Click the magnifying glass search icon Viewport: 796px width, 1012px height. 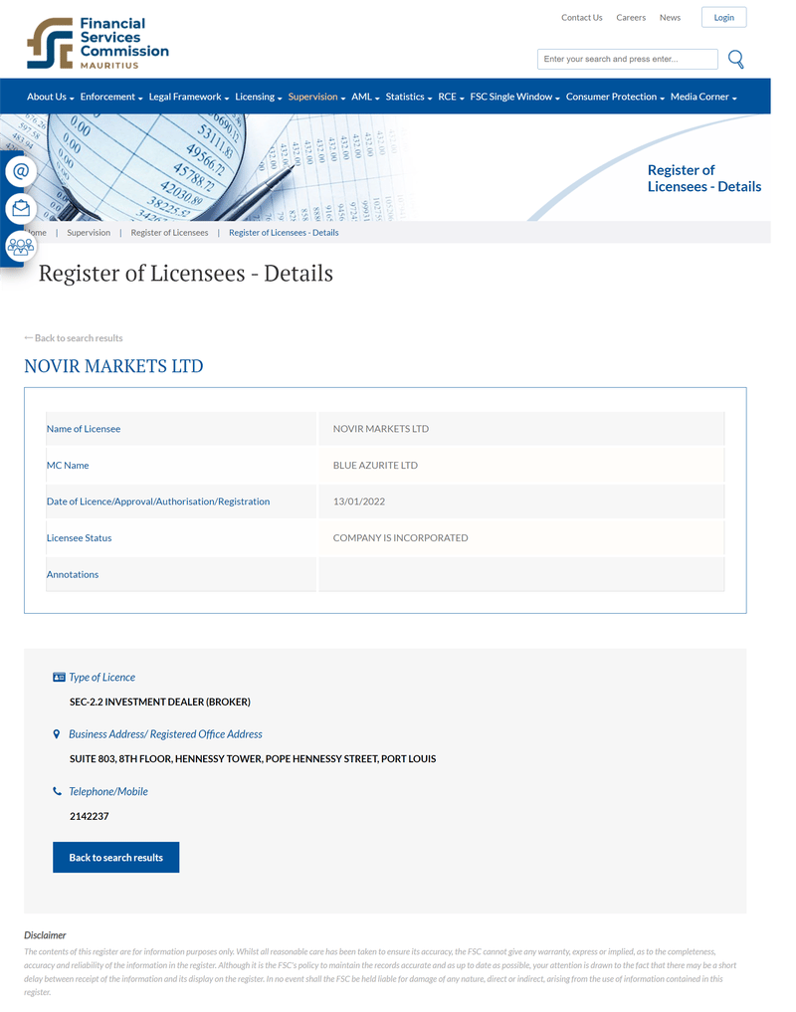pyautogui.click(x=735, y=60)
